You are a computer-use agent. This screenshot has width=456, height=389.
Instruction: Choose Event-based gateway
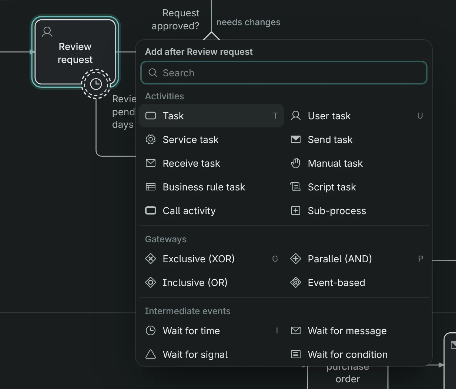356,282
